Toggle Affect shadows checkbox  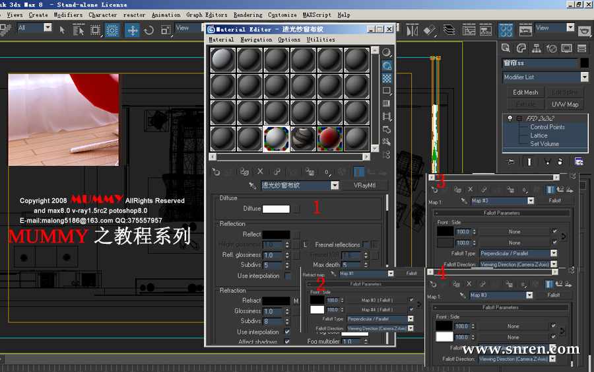[x=287, y=342]
